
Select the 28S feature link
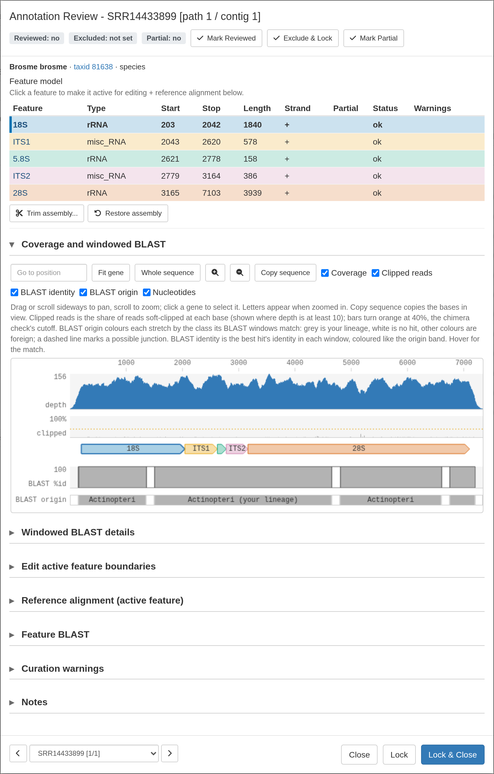click(20, 193)
